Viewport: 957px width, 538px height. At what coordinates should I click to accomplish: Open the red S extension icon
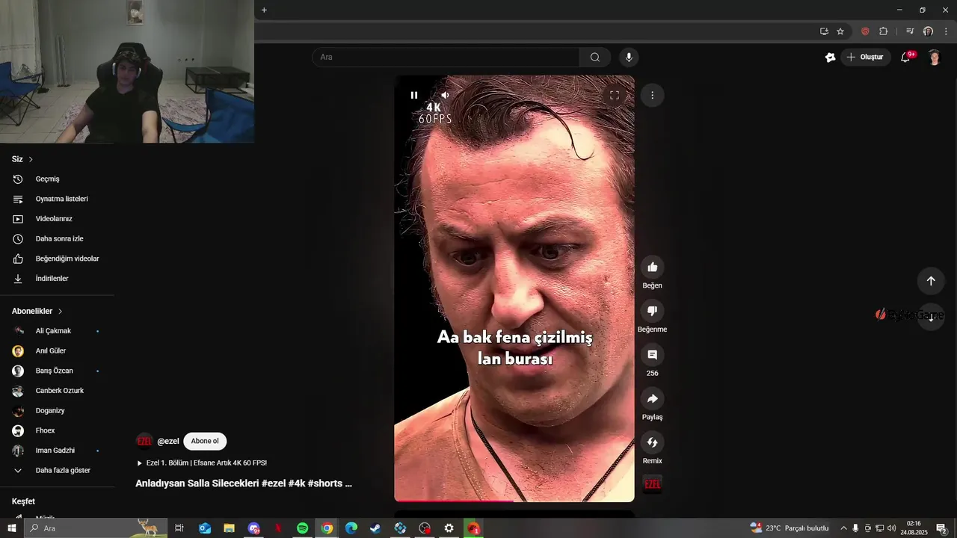coord(865,31)
